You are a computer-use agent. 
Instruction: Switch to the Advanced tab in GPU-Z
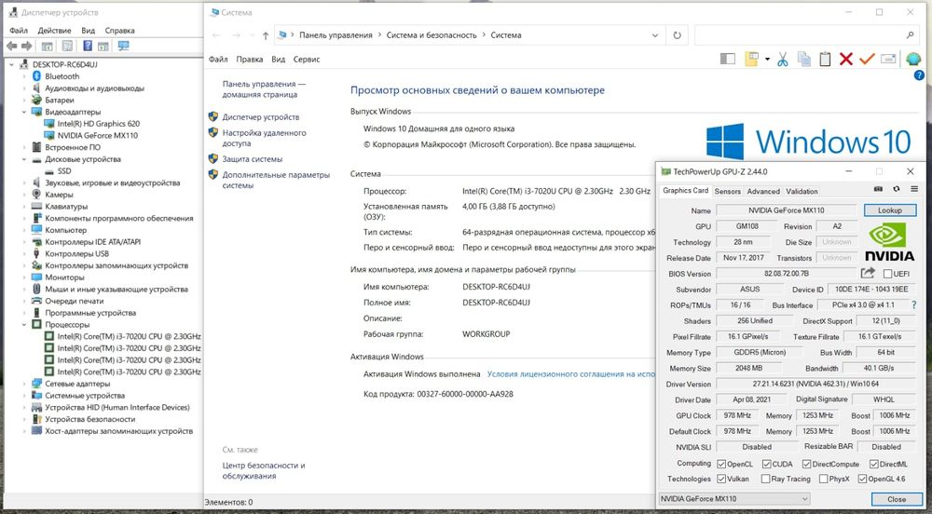click(x=763, y=191)
